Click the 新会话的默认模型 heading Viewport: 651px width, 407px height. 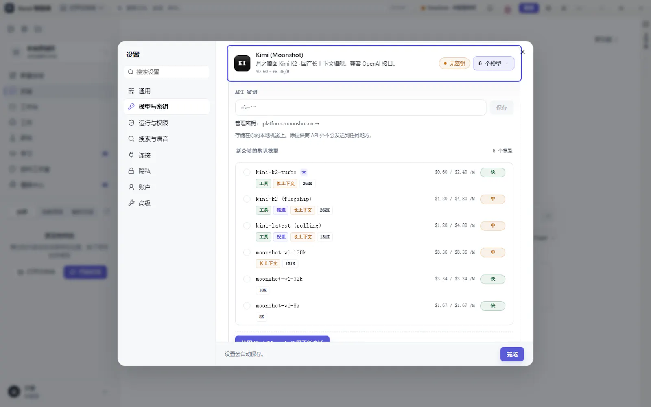(x=257, y=151)
